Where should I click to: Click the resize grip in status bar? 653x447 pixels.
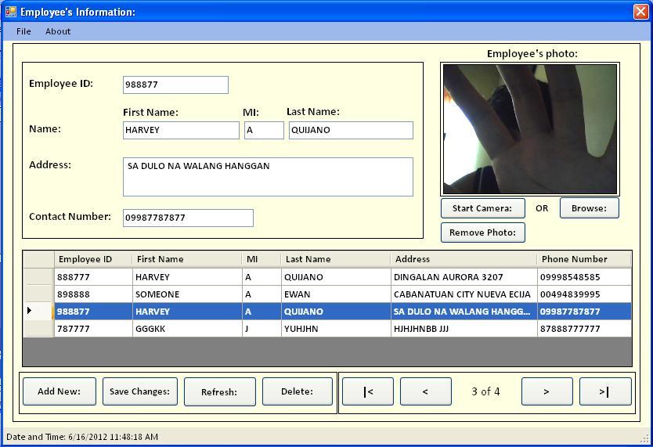click(x=644, y=438)
